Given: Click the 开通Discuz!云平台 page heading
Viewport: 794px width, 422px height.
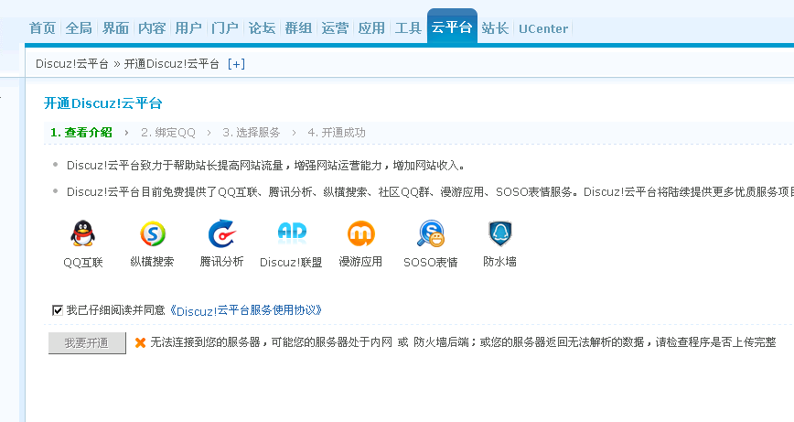Looking at the screenshot, I should click(x=102, y=103).
